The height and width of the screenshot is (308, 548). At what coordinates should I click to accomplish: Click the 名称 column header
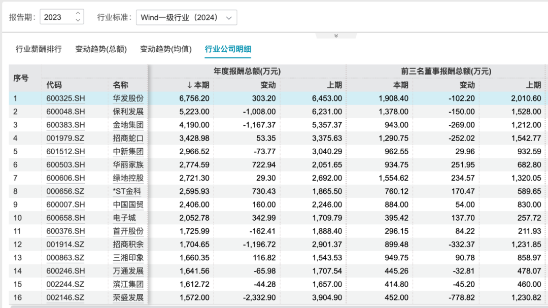click(120, 85)
